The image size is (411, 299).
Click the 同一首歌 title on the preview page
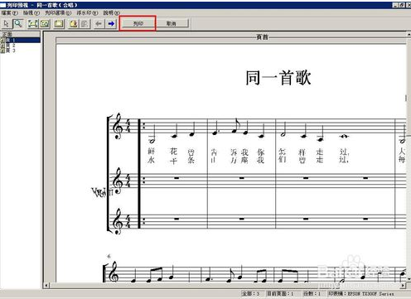pos(278,78)
